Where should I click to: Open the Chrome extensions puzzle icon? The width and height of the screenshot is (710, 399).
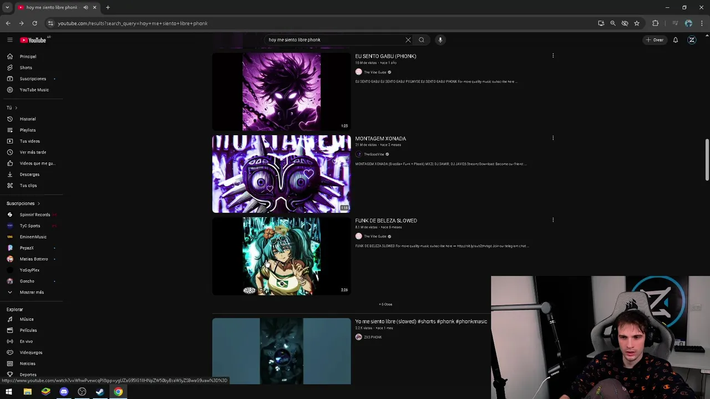pyautogui.click(x=656, y=23)
